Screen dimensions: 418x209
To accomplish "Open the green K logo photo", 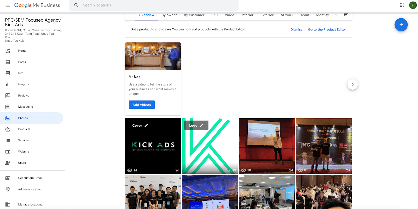I will click(210, 146).
